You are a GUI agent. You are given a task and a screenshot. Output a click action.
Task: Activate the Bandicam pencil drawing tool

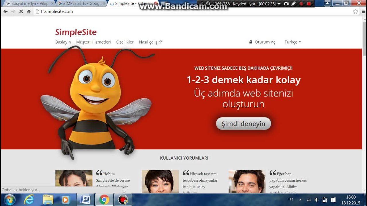pyautogui.click(x=293, y=4)
